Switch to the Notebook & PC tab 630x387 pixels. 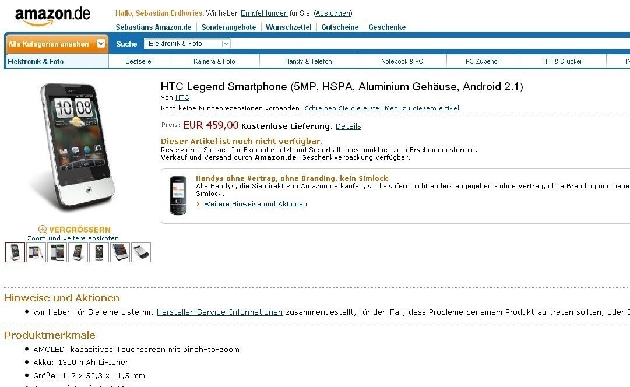(x=402, y=61)
